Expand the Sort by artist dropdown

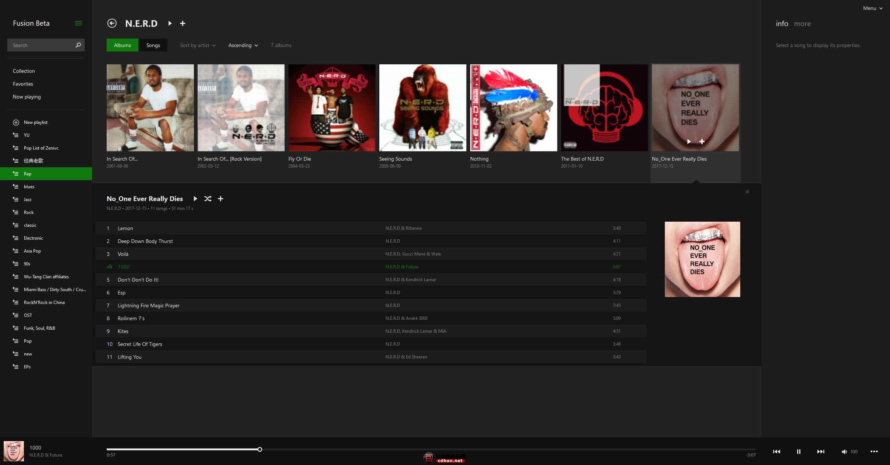pyautogui.click(x=198, y=45)
